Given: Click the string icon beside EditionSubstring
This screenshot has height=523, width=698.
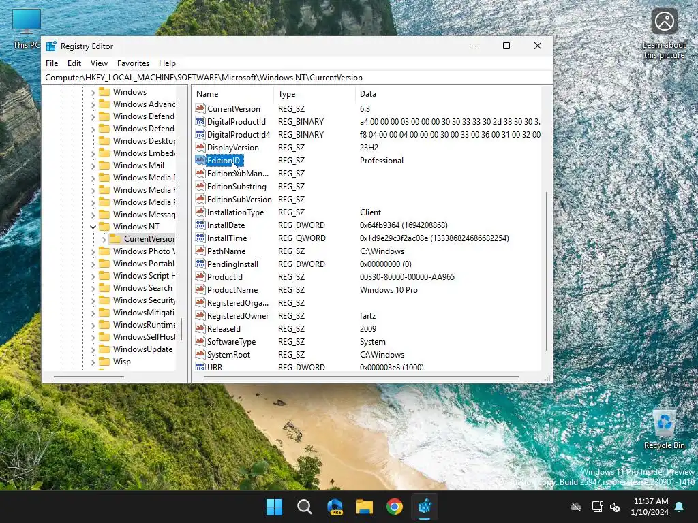Looking at the screenshot, I should click(x=200, y=186).
